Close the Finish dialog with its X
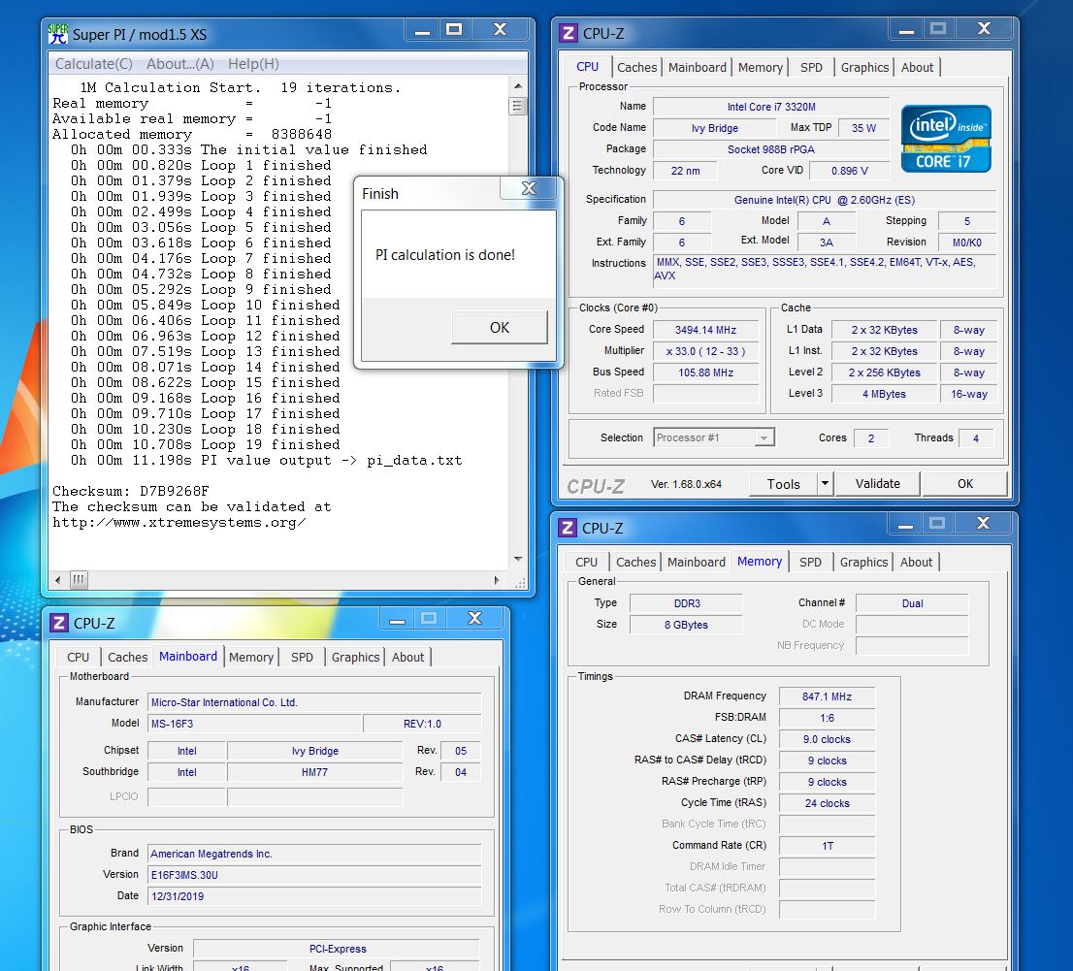The height and width of the screenshot is (971, 1073). coord(529,188)
